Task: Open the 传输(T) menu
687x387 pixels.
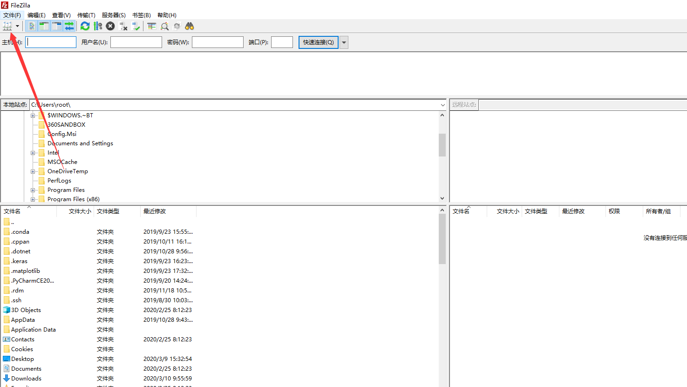Action: coord(86,15)
